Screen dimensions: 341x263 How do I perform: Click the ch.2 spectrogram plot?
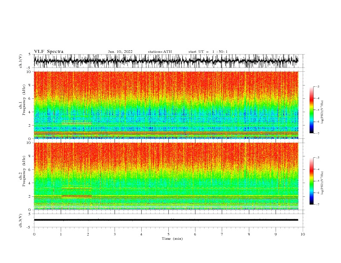click(166, 176)
